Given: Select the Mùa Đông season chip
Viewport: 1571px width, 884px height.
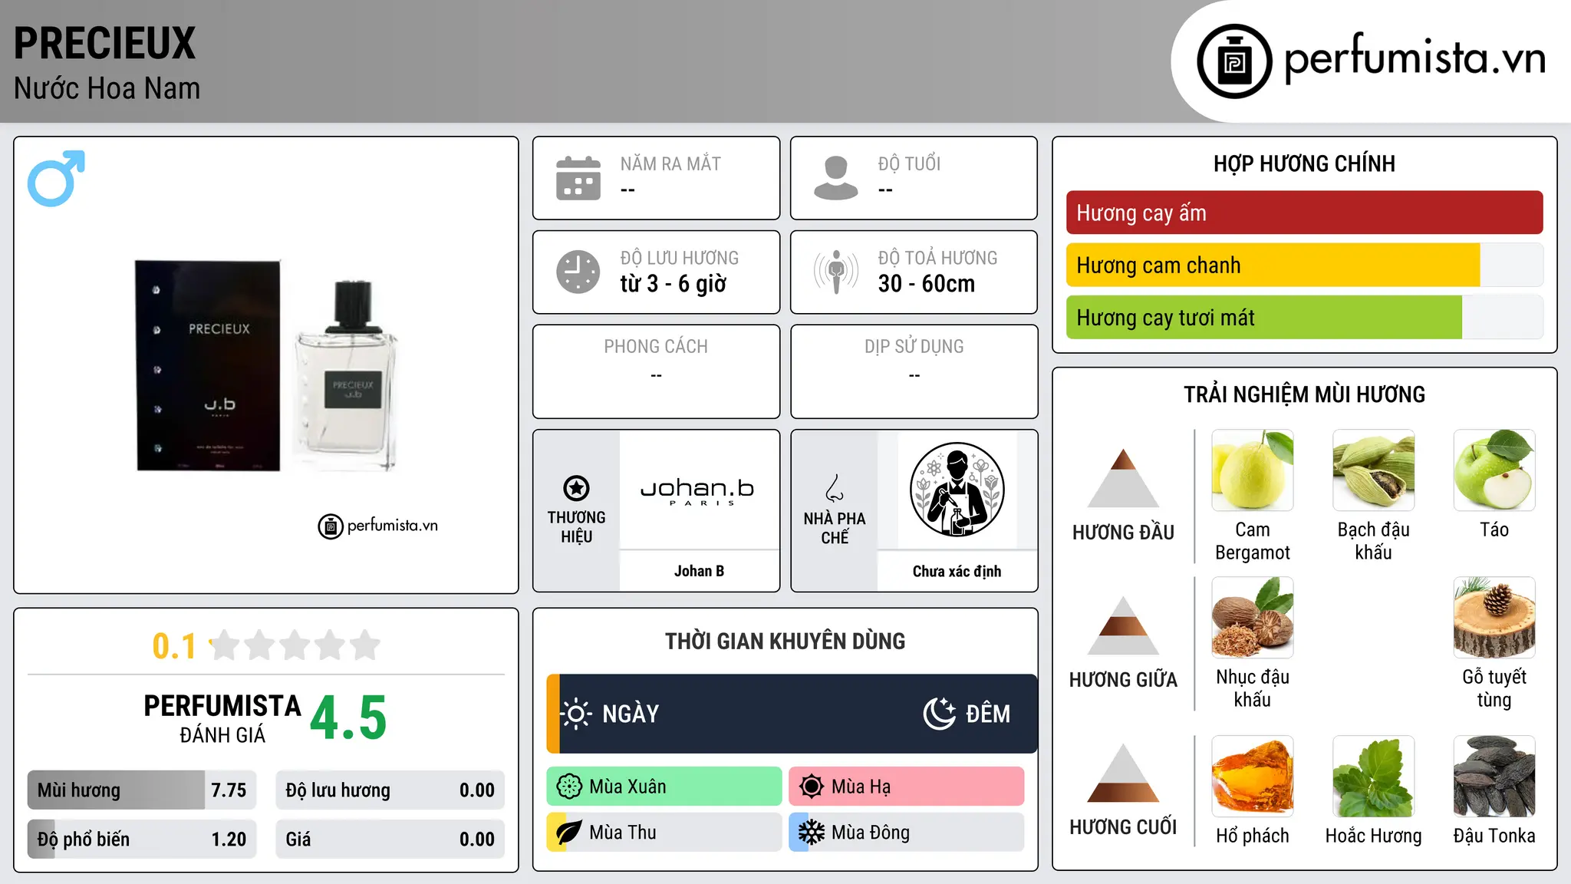Looking at the screenshot, I should pos(906,833).
